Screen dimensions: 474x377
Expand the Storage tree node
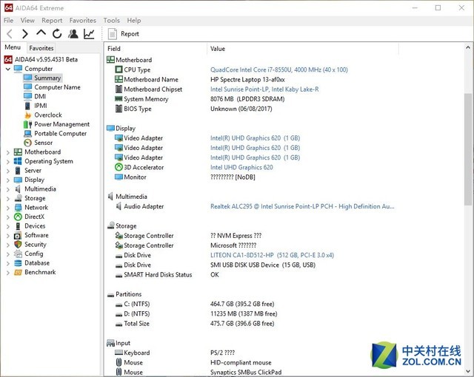[x=8, y=198]
